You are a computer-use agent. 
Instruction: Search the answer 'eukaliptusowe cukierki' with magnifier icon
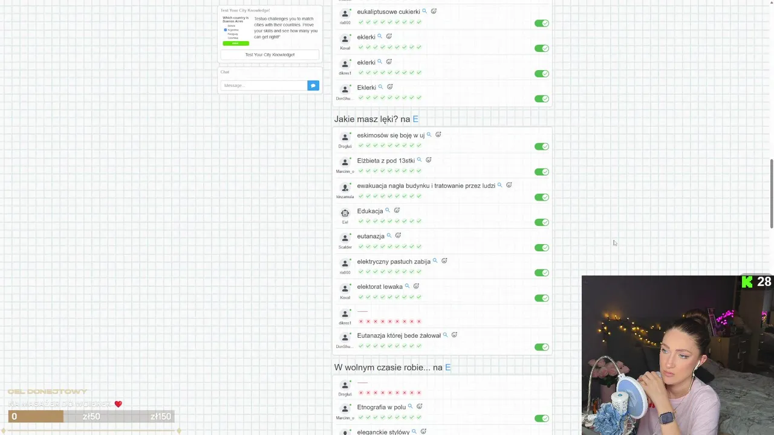424,11
